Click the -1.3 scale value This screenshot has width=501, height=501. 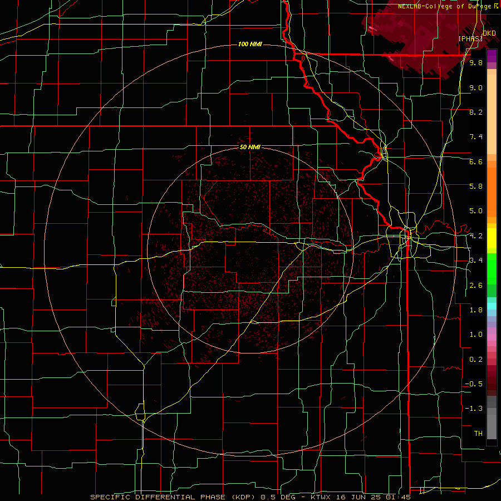tap(474, 409)
